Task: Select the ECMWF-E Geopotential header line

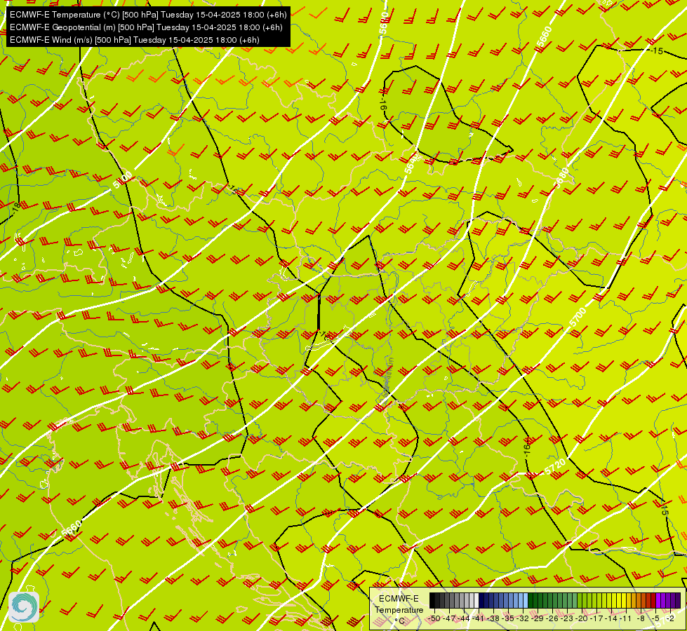Action: point(146,27)
